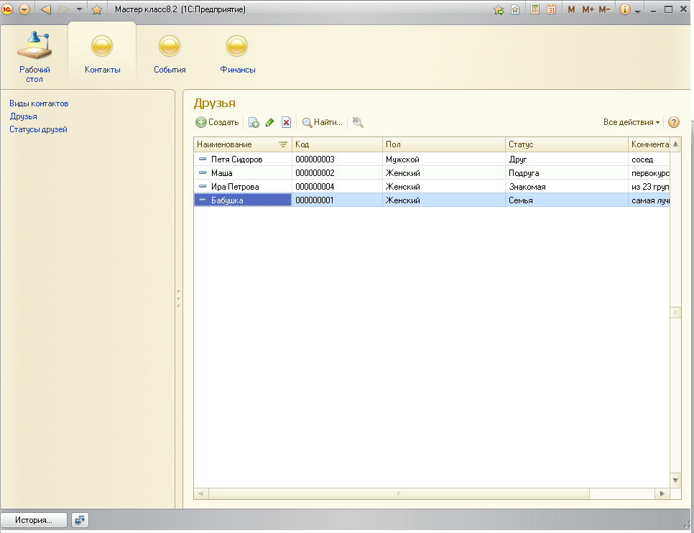Click the horizontal scrollbar right arrow
Screen dimensions: 694x533
click(x=661, y=494)
